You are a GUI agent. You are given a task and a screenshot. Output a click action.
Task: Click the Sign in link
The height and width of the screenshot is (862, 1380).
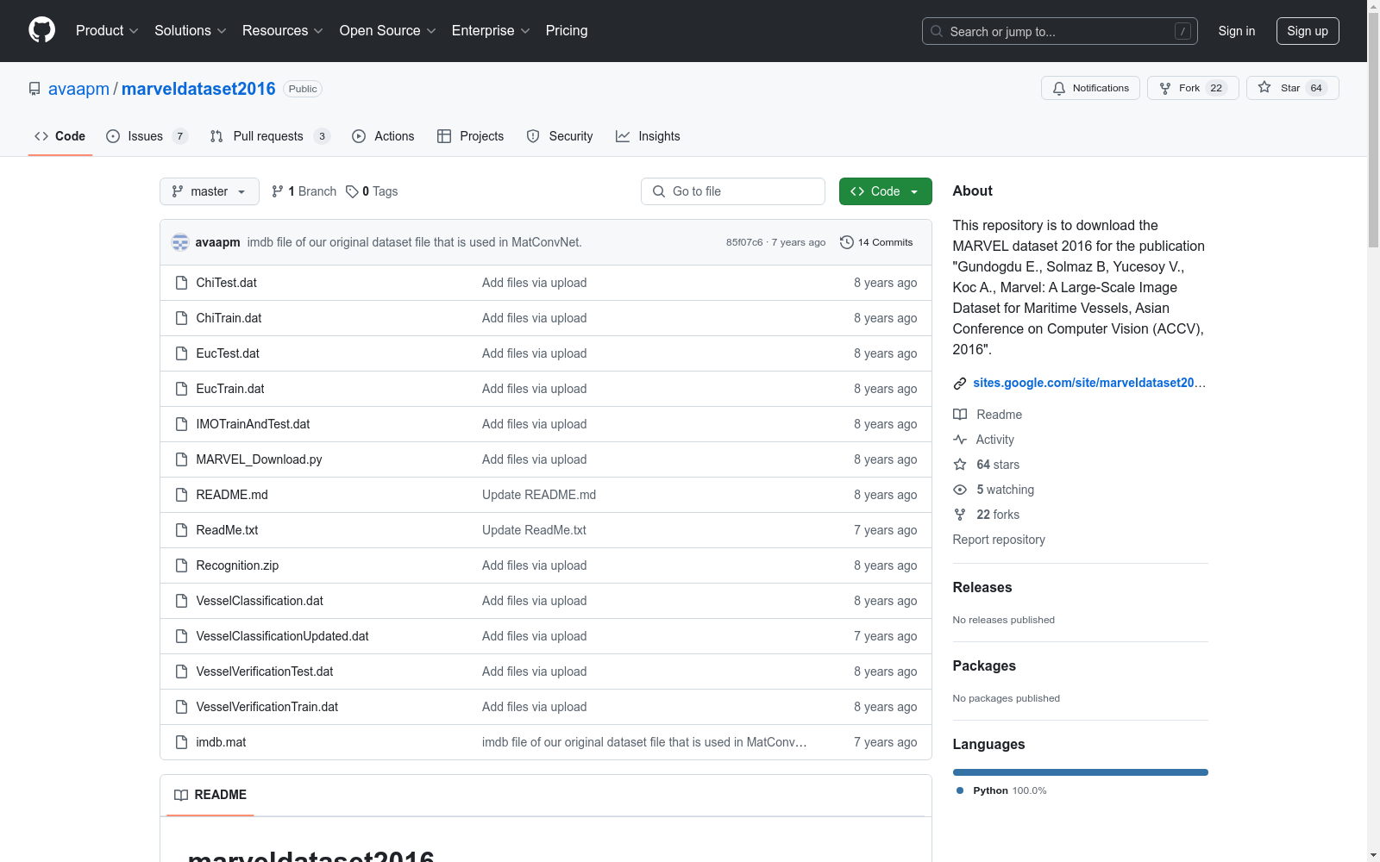(1237, 31)
